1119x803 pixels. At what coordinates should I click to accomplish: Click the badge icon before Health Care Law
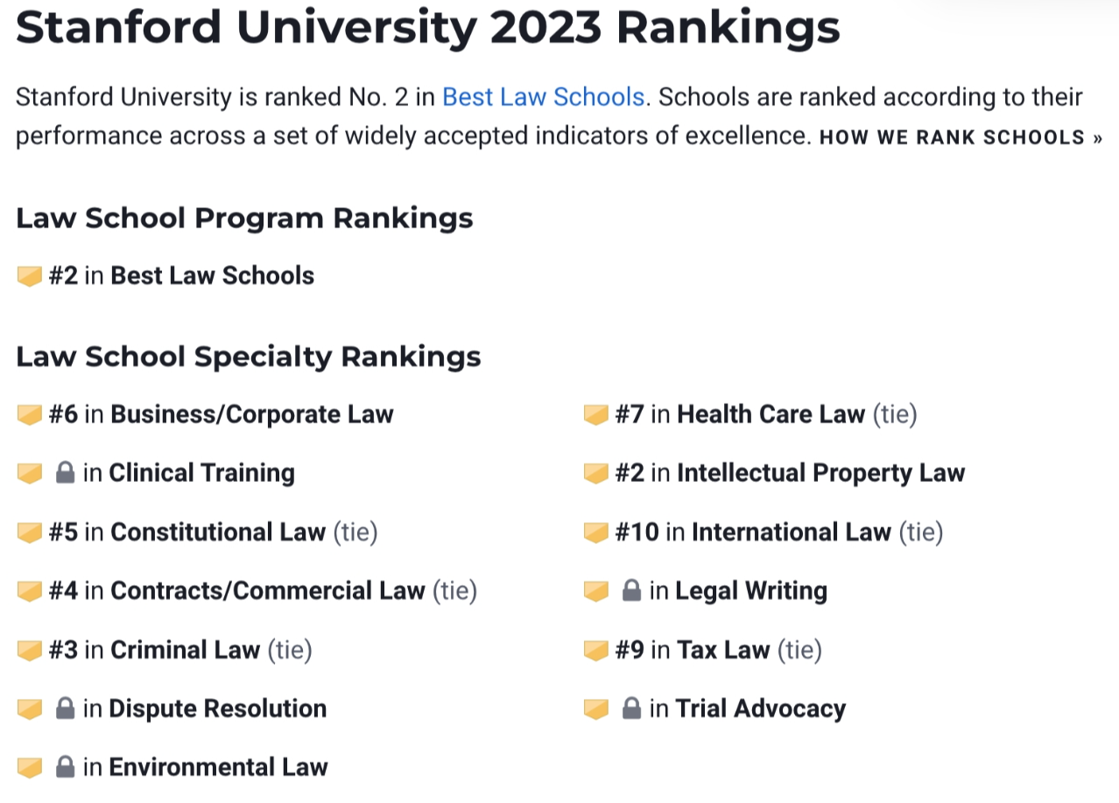pyautogui.click(x=596, y=415)
